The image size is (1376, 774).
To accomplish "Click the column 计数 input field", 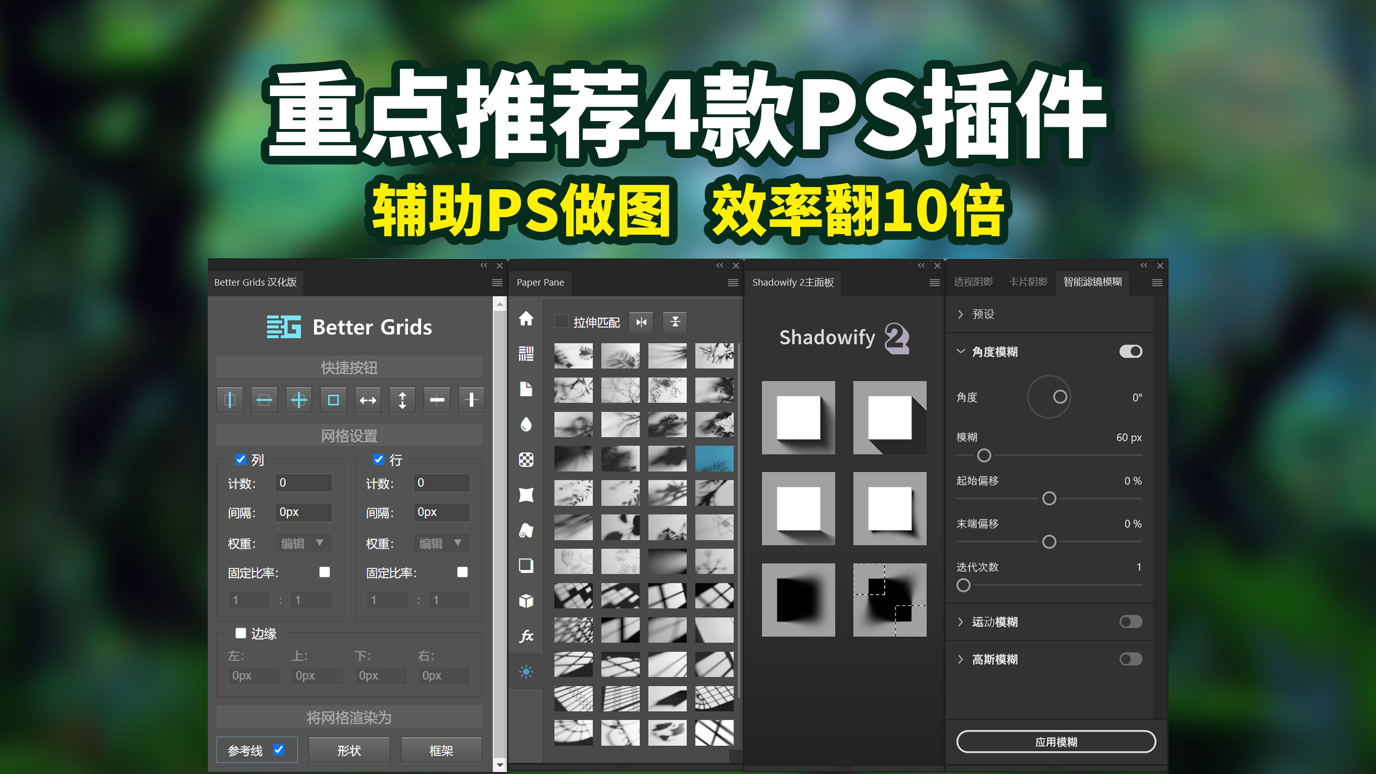I will click(x=304, y=482).
